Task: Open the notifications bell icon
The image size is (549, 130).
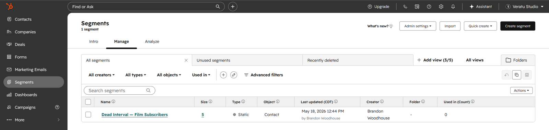Action: point(453,7)
